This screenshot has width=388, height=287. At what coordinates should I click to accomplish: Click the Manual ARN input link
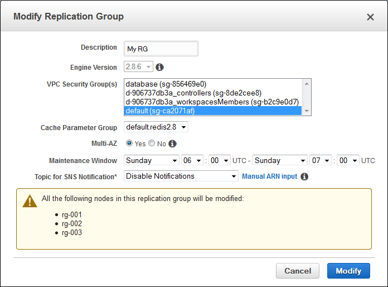click(x=269, y=176)
